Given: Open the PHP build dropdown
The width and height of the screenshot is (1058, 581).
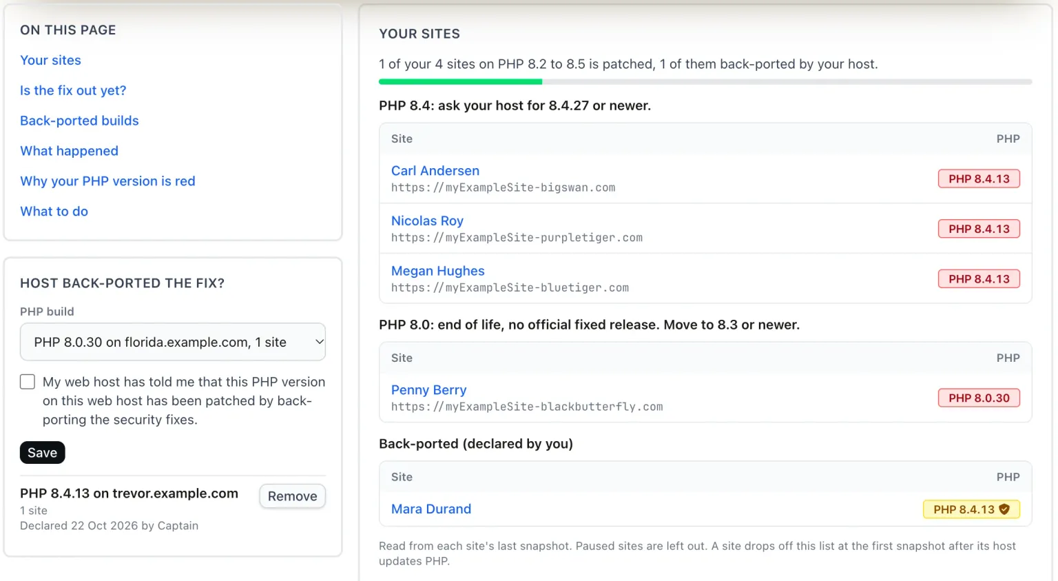Looking at the screenshot, I should tap(173, 342).
